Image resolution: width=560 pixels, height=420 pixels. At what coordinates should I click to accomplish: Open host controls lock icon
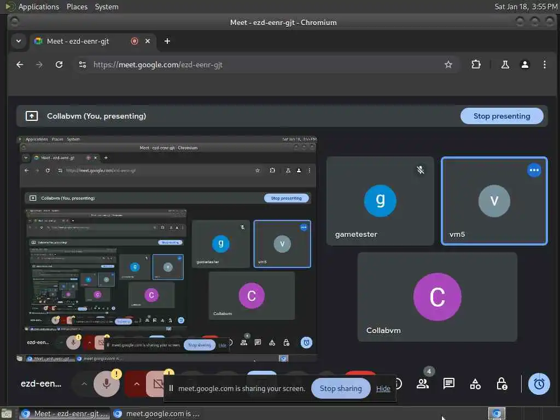[501, 384]
